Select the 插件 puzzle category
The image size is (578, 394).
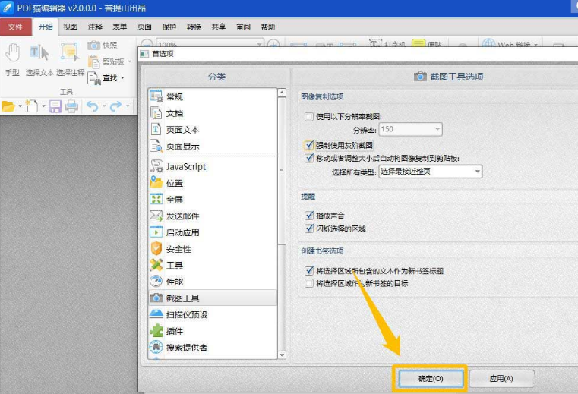click(x=213, y=331)
